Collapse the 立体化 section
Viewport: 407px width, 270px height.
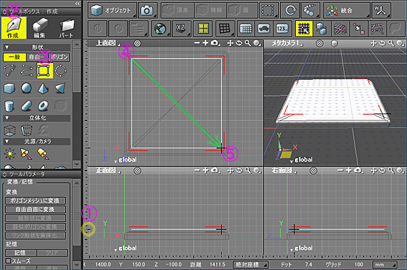tap(7, 118)
